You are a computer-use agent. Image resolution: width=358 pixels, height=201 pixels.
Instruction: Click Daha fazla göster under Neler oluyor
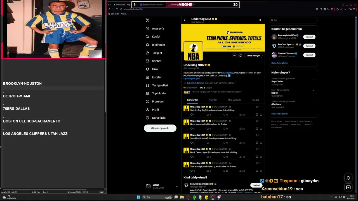[280, 114]
